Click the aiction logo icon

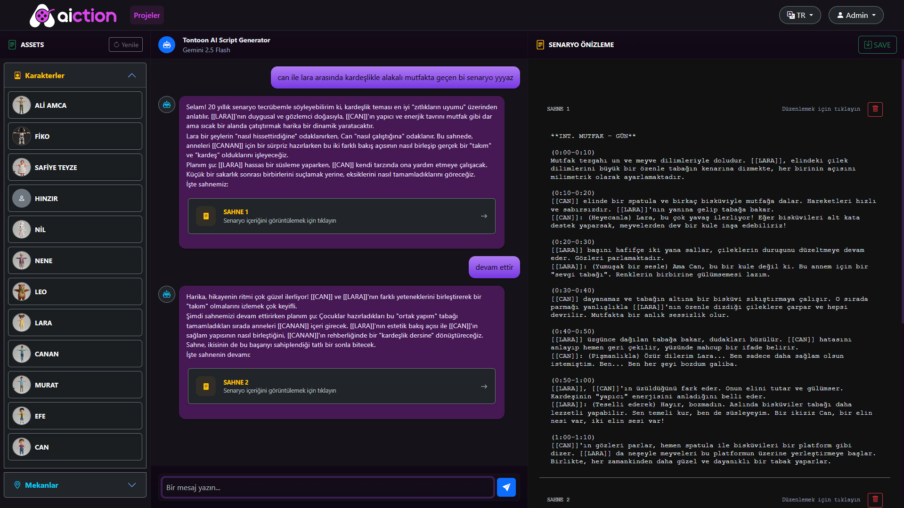(42, 16)
